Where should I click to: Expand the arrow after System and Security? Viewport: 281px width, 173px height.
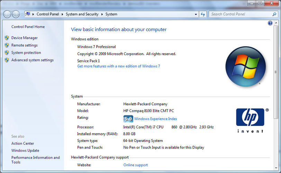[x=102, y=14]
